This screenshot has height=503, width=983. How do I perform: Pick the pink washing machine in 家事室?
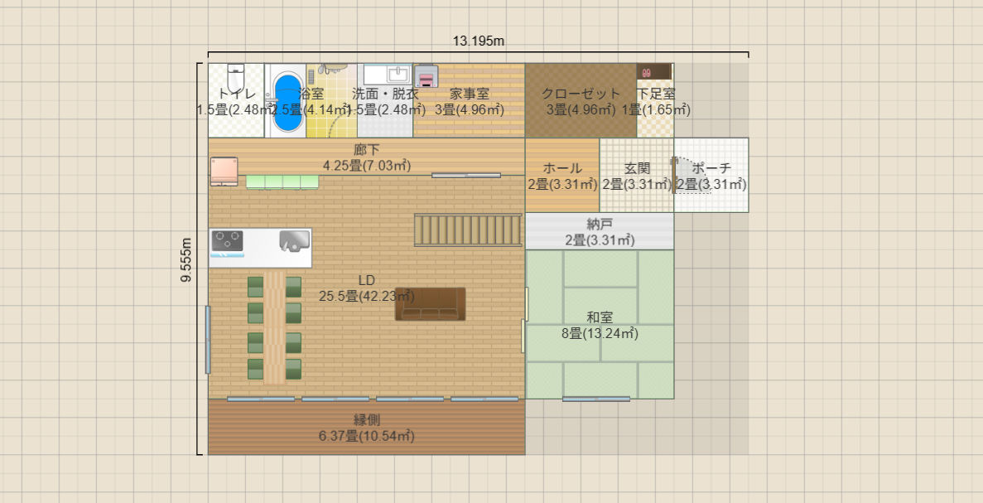click(426, 75)
